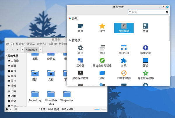Go back in file manager history
The width and height of the screenshot is (175, 118).
click(7, 50)
